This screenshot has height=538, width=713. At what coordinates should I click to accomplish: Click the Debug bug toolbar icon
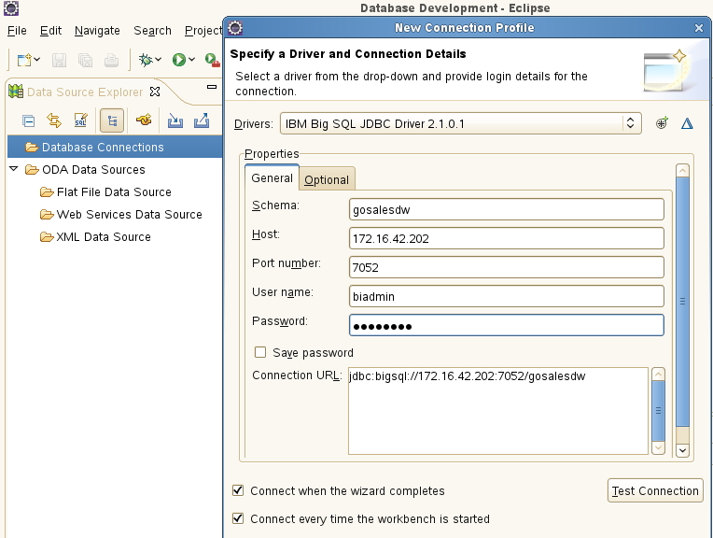coord(146,60)
